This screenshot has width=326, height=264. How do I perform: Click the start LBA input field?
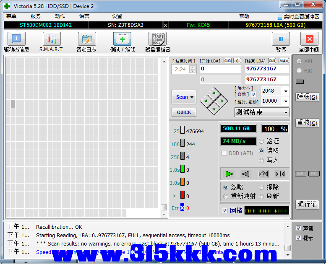click(220, 69)
